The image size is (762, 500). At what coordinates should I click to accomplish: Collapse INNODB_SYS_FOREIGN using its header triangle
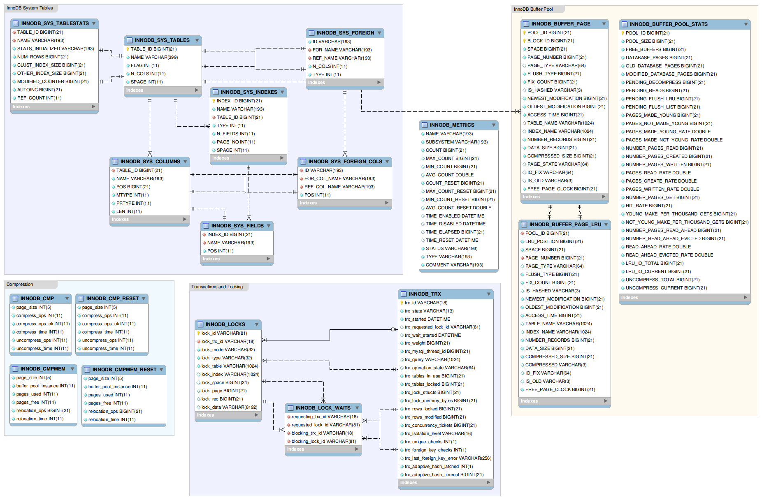click(379, 33)
